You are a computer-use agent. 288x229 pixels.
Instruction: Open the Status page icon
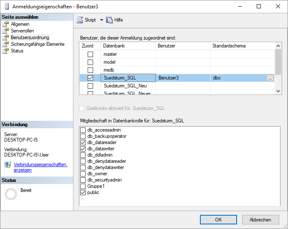(5, 51)
